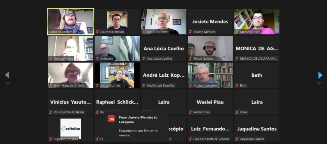Click muted mic icon on Weslei Piau tile
This screenshot has height=144, width=327.
point(190,112)
